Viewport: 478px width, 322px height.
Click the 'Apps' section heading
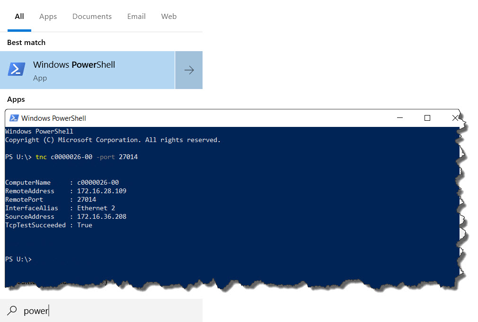point(16,99)
